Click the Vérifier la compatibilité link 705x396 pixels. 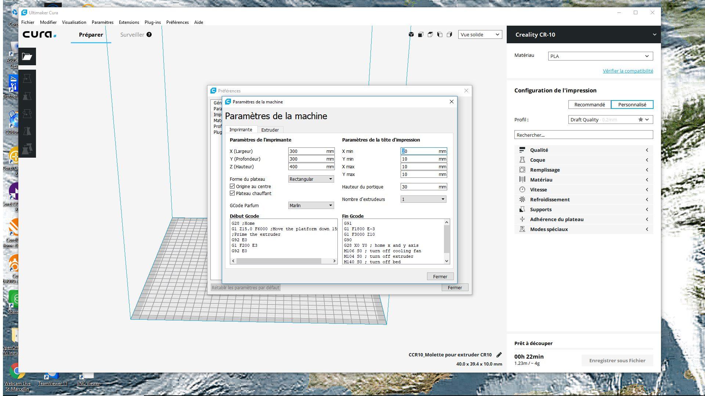[628, 71]
